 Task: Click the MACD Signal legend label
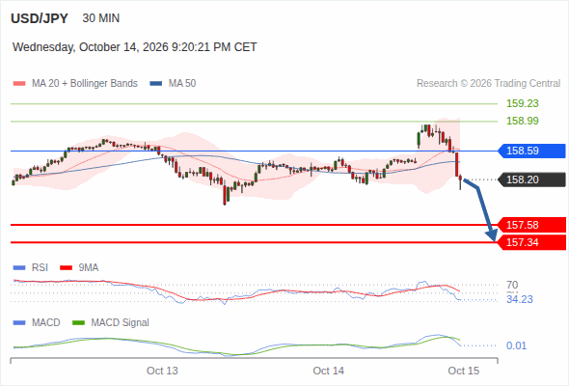tap(121, 323)
